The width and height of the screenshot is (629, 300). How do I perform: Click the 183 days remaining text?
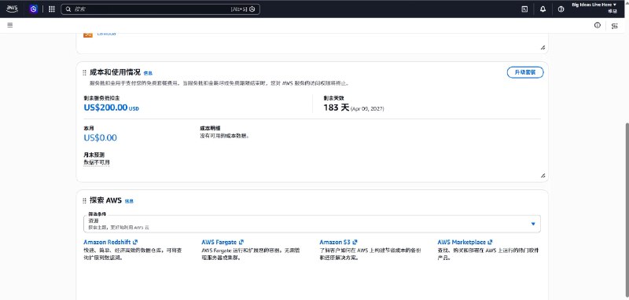point(337,108)
